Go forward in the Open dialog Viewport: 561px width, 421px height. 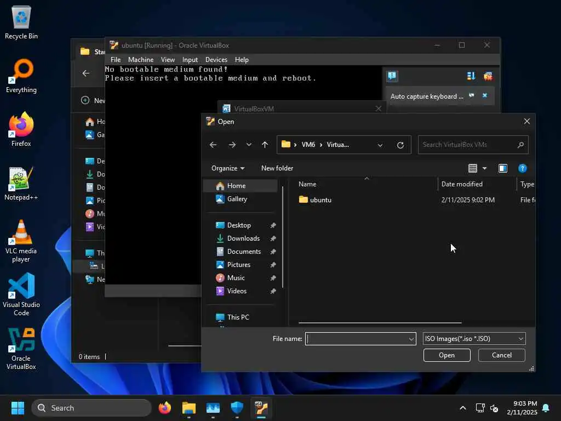pyautogui.click(x=232, y=145)
